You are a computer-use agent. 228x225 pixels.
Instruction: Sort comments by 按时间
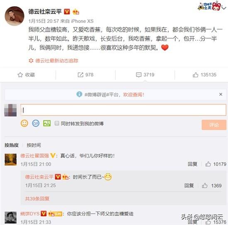pos(34,145)
